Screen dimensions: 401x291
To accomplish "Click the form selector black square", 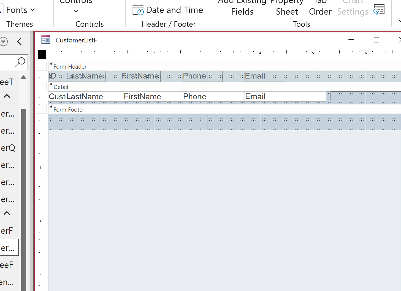I will (42, 54).
